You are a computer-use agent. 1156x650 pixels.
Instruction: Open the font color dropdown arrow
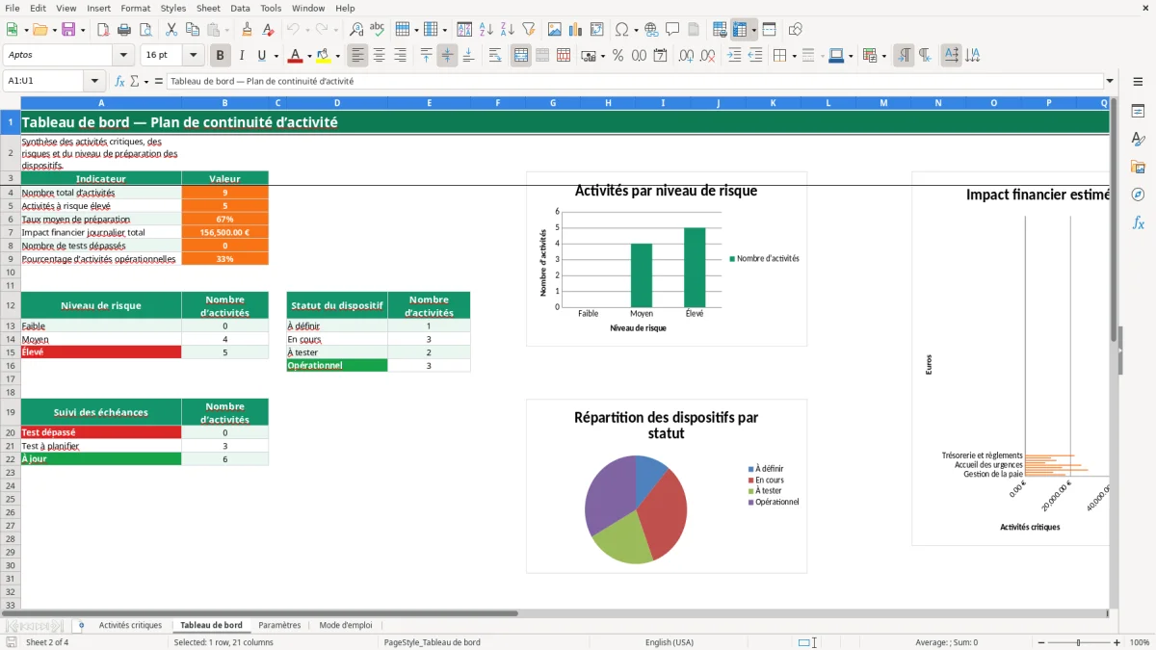pyautogui.click(x=309, y=56)
